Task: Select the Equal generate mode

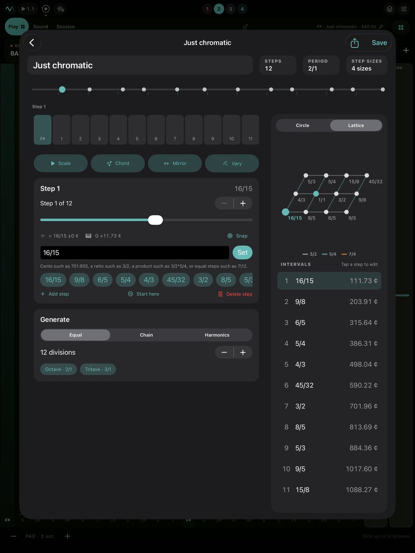Action: 76,335
